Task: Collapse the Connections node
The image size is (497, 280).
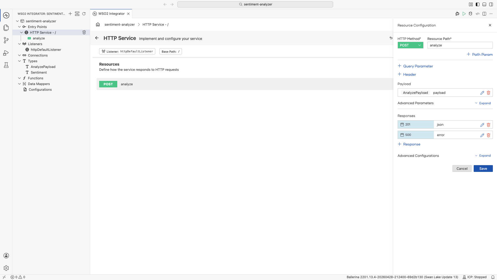Action: point(19,55)
